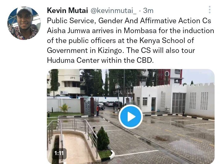Click the Kevin Mutai display name
Screen dimensions: 222x164
[68, 11]
